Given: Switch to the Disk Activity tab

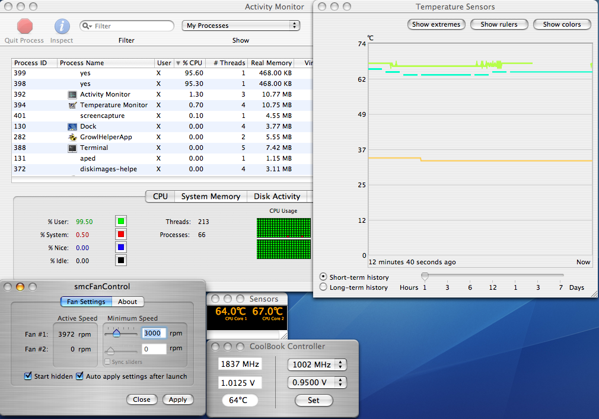Looking at the screenshot, I should (x=277, y=196).
